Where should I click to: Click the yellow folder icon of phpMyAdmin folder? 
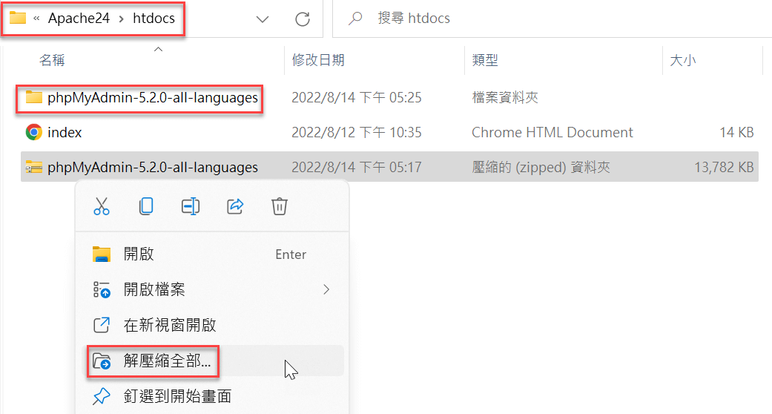33,97
